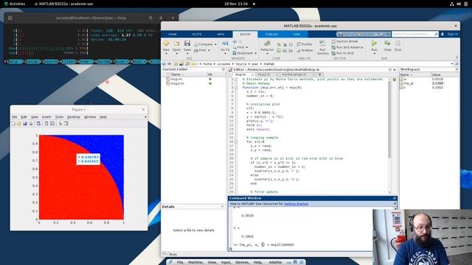
Task: Click New Figure icon in Figure 1 toolbar
Action: [x=13, y=124]
